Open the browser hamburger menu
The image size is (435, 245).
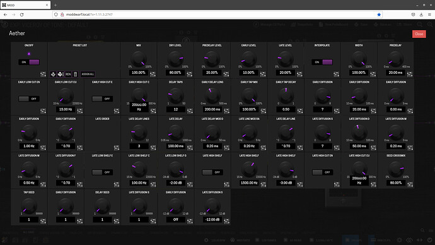point(429,15)
